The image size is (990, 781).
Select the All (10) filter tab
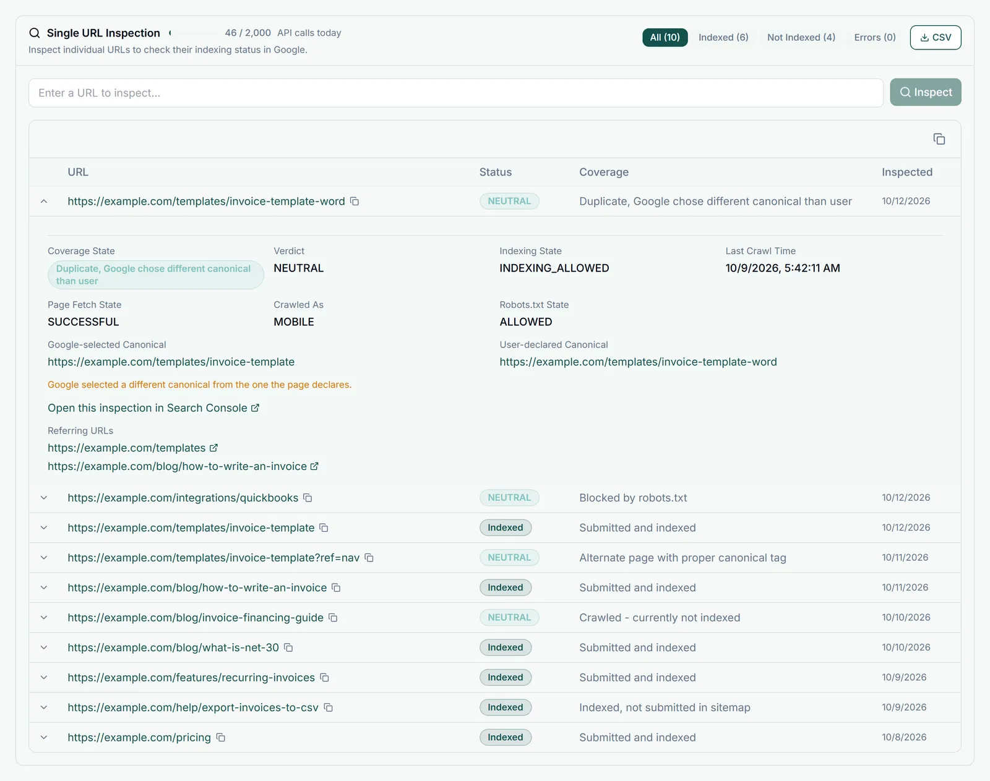[x=665, y=38]
